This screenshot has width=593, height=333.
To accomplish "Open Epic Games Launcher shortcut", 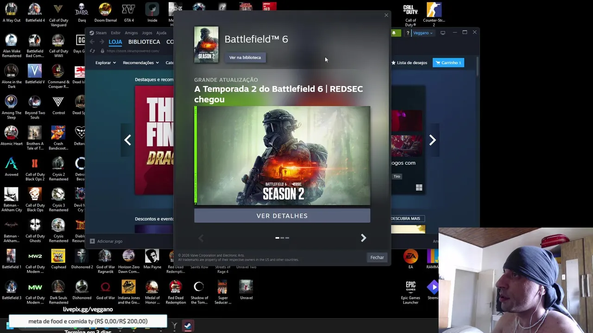I will click(410, 292).
